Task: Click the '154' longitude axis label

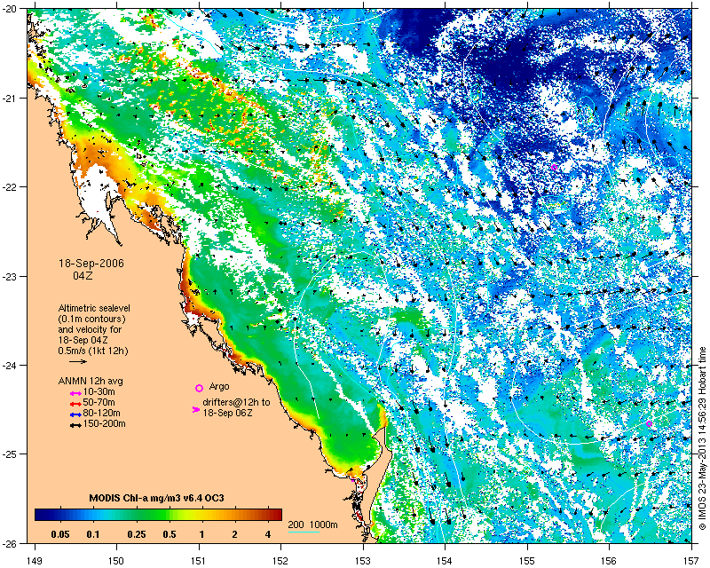Action: tap(446, 561)
